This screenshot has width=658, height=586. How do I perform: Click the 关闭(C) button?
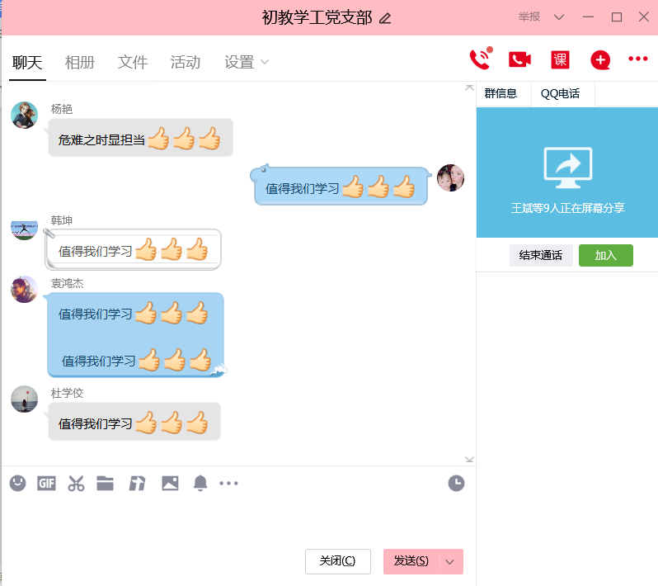point(338,561)
